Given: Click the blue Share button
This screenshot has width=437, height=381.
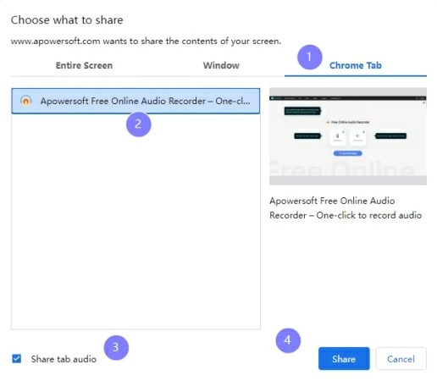Looking at the screenshot, I should pos(344,359).
